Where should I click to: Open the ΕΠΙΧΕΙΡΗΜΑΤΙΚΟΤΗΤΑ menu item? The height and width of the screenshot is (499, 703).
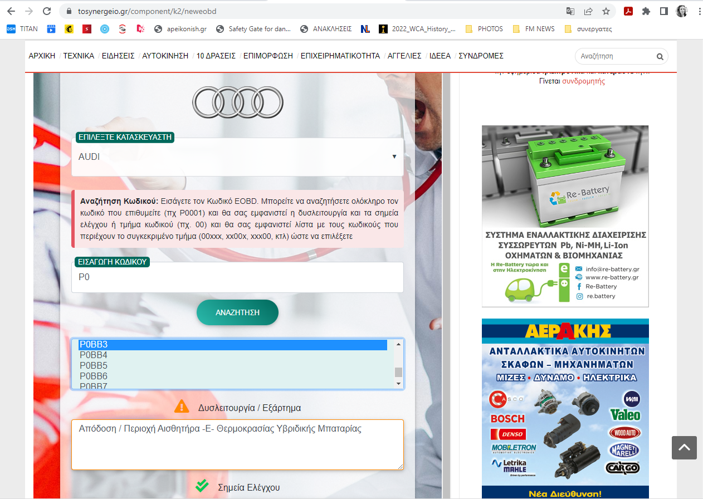point(340,56)
